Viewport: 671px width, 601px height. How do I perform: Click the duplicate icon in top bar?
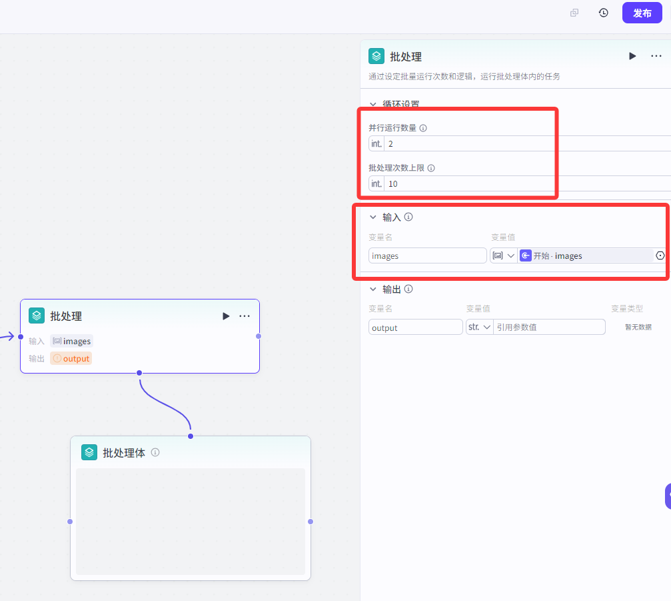pyautogui.click(x=574, y=13)
